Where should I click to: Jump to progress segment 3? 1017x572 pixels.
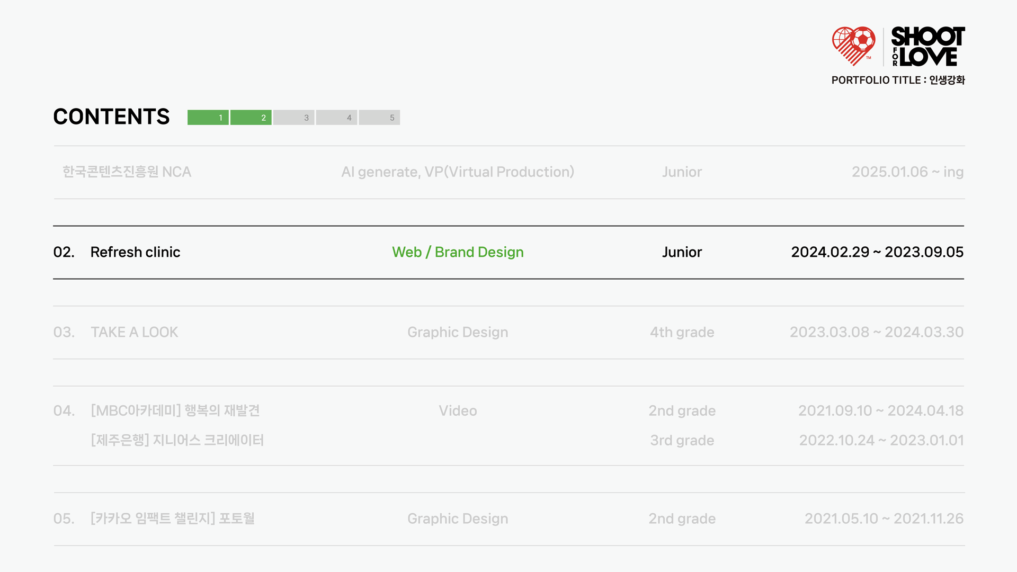294,118
